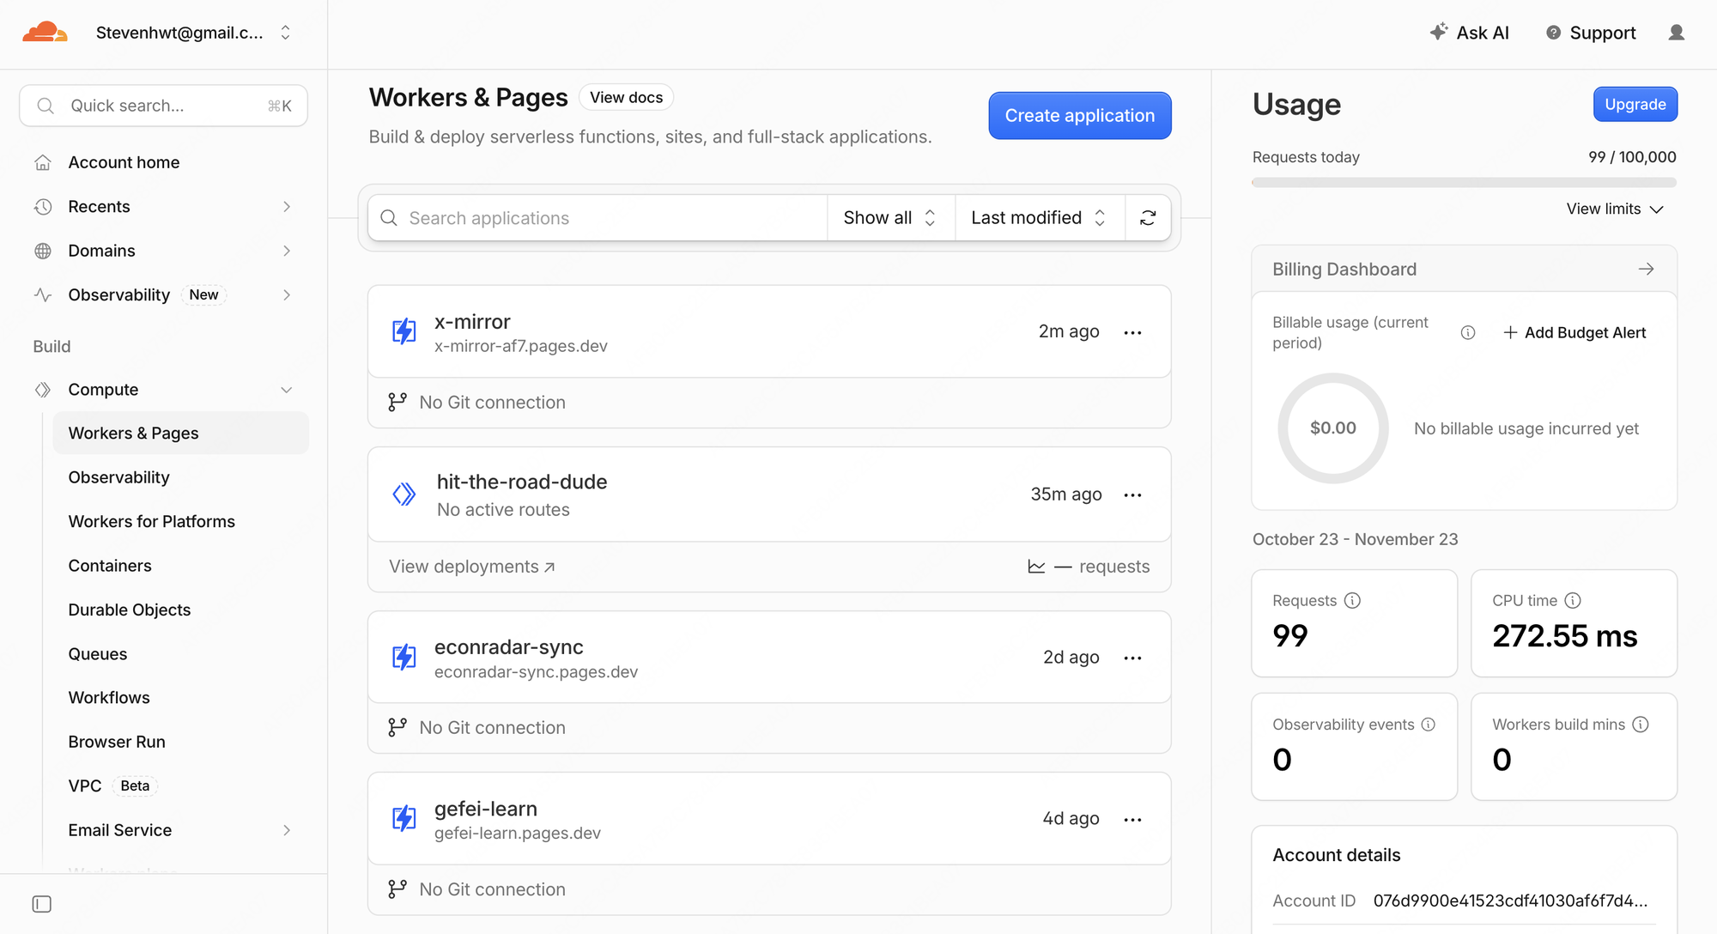Screen dimensions: 1717x934
Task: Expand the Recents menu
Action: point(287,207)
